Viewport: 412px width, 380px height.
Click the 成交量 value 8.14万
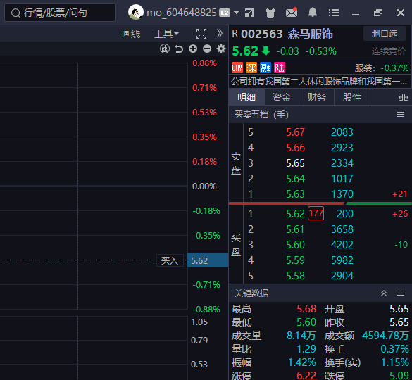tap(301, 336)
